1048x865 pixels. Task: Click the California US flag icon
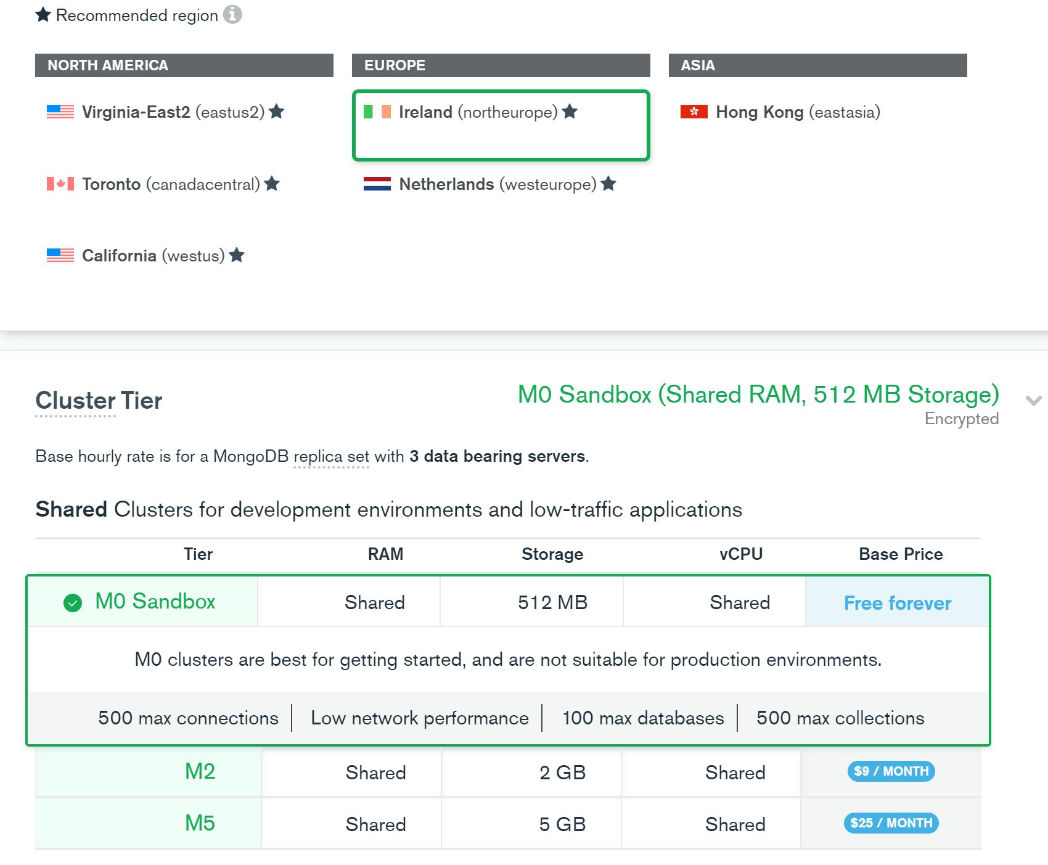pyautogui.click(x=60, y=255)
